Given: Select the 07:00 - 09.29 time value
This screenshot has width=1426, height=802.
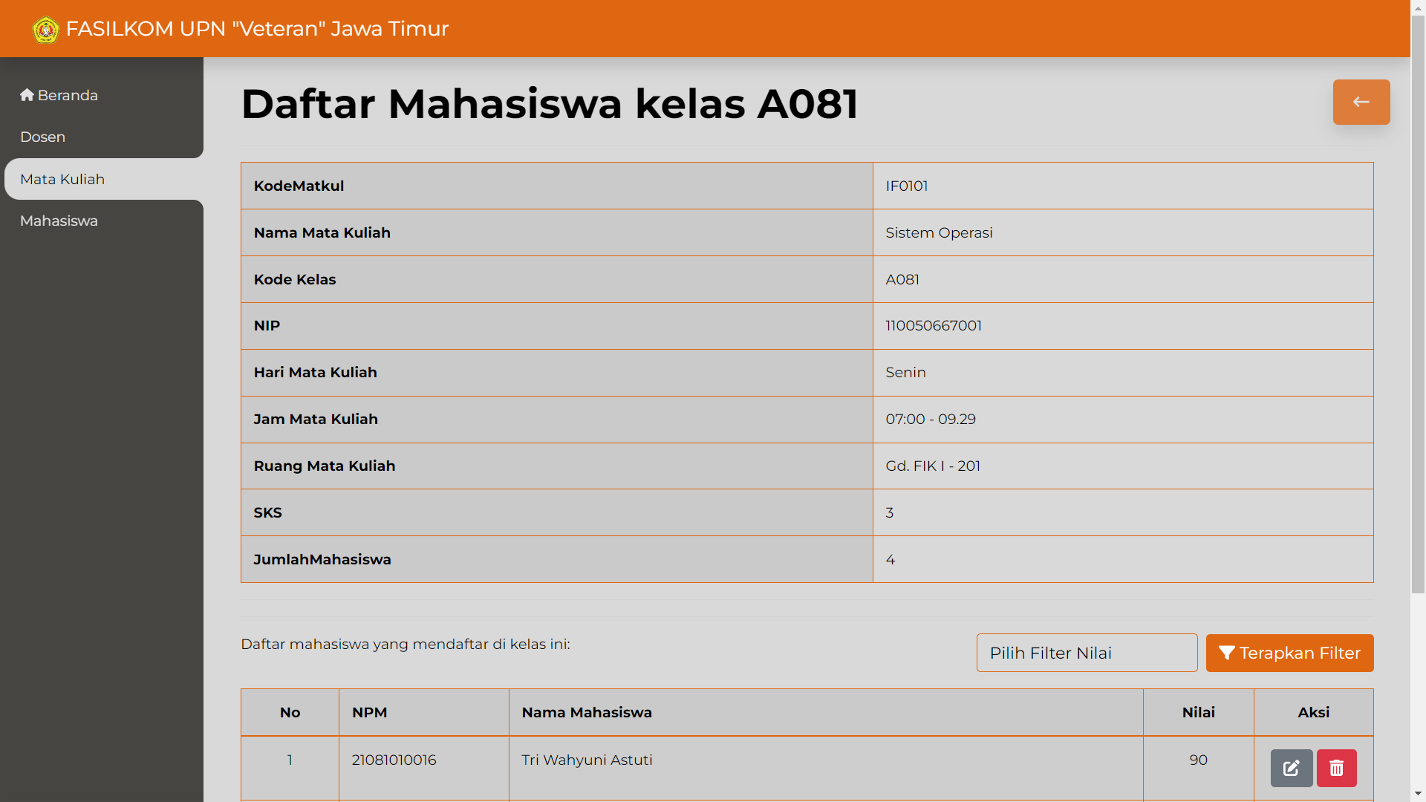Looking at the screenshot, I should [x=931, y=419].
